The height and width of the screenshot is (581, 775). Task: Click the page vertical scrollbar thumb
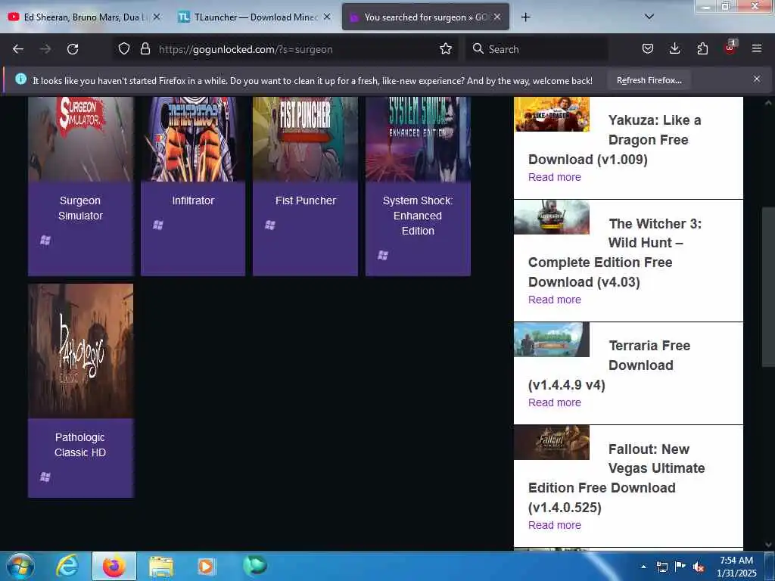pyautogui.click(x=768, y=287)
